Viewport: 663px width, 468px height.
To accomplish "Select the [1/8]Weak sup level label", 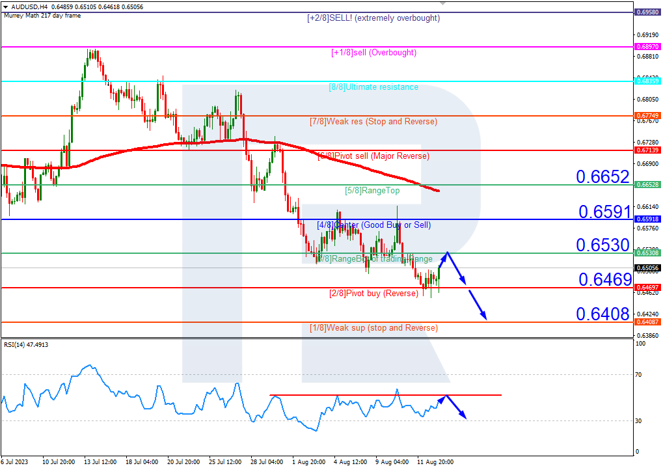I will click(x=373, y=328).
